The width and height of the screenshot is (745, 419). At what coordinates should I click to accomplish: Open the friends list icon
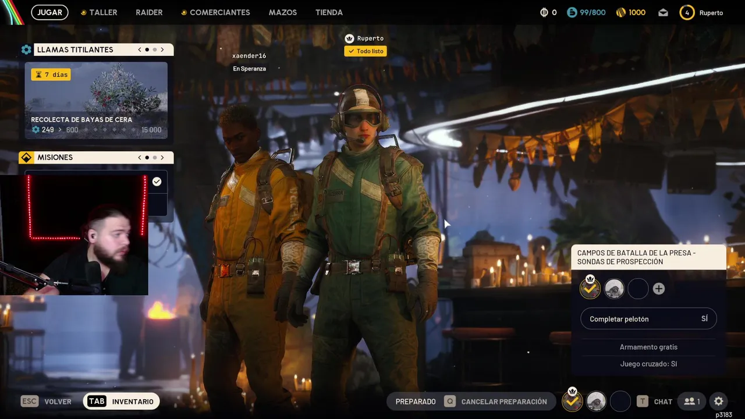click(x=692, y=402)
